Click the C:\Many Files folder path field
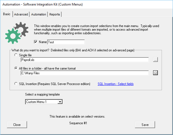This screenshot has width=173, height=135. (84, 73)
